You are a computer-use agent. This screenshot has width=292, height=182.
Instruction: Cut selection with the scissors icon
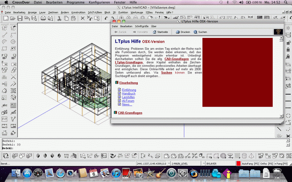[x=59, y=18]
